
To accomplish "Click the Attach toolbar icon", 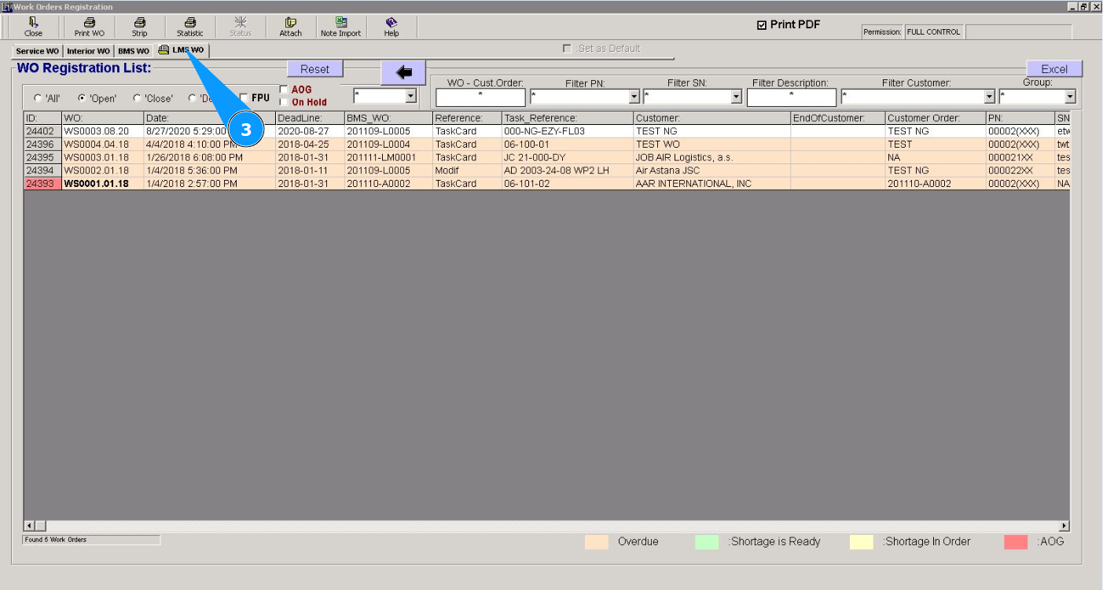I will 291,27.
